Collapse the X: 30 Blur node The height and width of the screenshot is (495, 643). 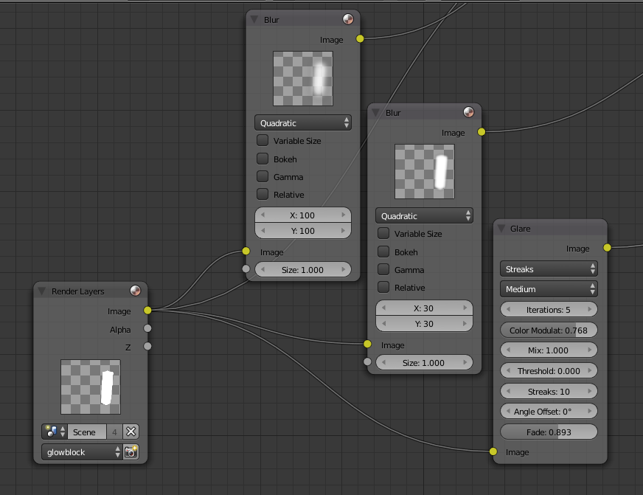[375, 112]
